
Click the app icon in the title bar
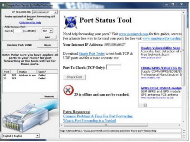click(3, 5)
